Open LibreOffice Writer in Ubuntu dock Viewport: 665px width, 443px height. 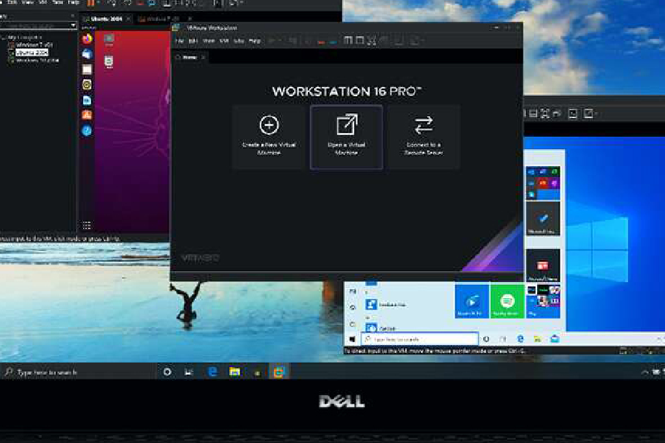pyautogui.click(x=87, y=100)
